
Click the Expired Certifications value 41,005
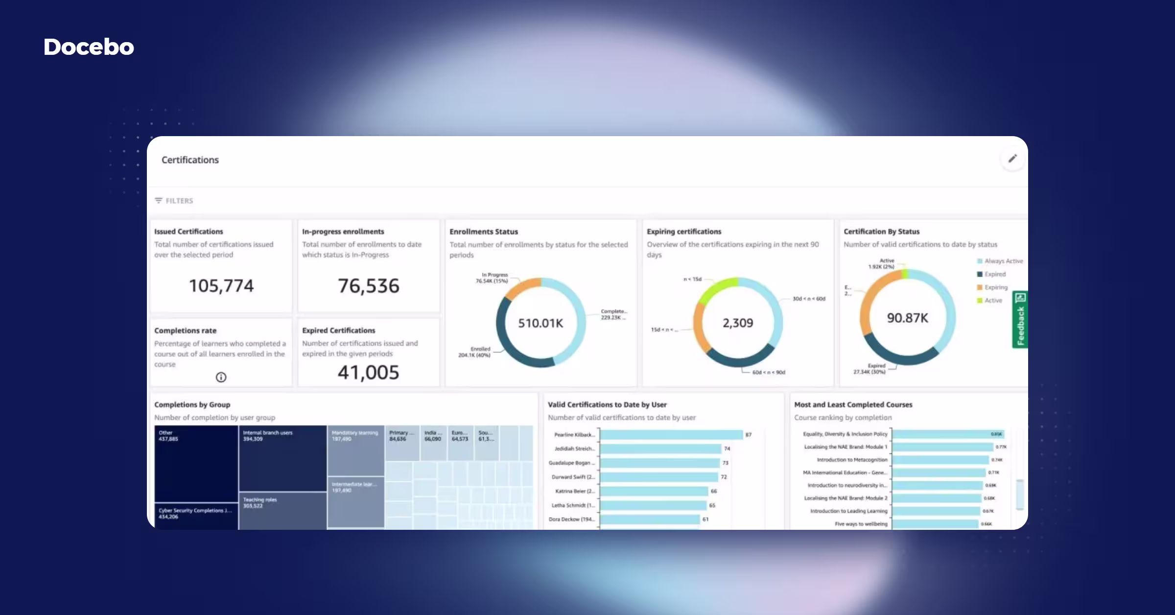pyautogui.click(x=369, y=373)
